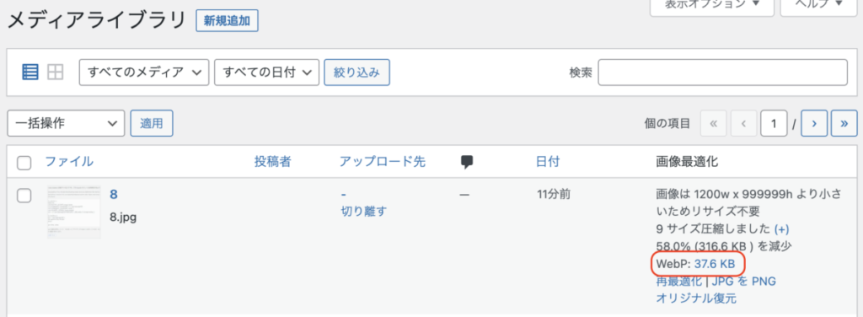863x317 pixels.
Task: Open the 一括操作 bulk actions dropdown
Action: pos(66,123)
